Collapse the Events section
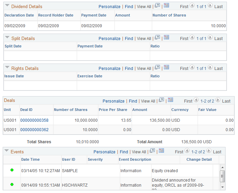The width and height of the screenshot is (238, 193). tap(6, 151)
